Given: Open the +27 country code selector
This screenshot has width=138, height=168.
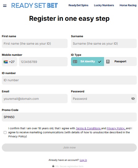Looking at the screenshot, I should [10, 62].
